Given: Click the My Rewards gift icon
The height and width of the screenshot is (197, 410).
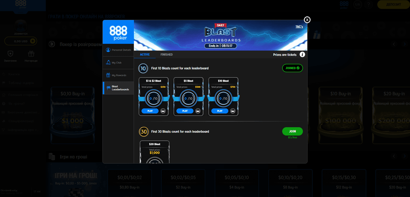Looking at the screenshot, I should pyautogui.click(x=108, y=75).
